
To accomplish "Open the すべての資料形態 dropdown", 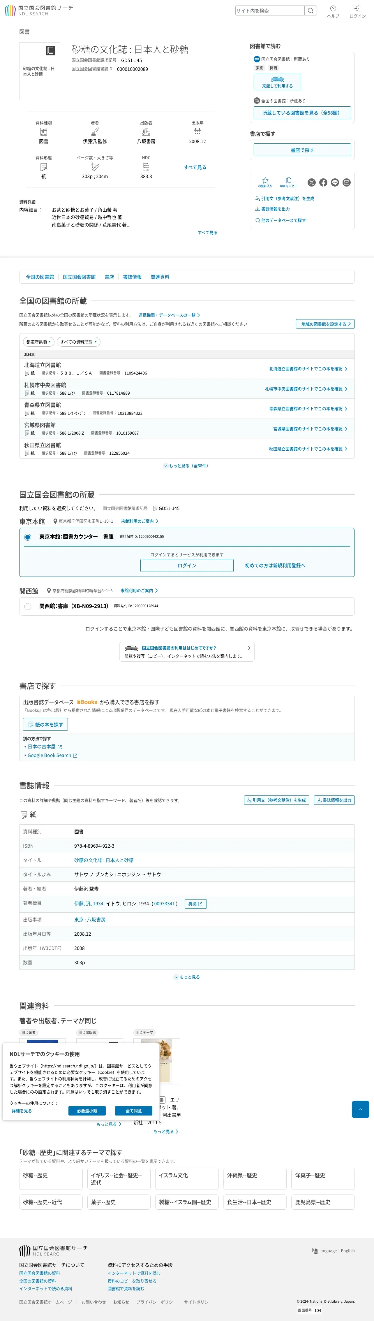I will (x=78, y=342).
